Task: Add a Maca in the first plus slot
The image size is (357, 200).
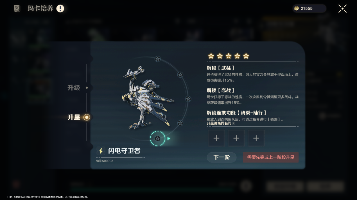Action: pos(216,138)
